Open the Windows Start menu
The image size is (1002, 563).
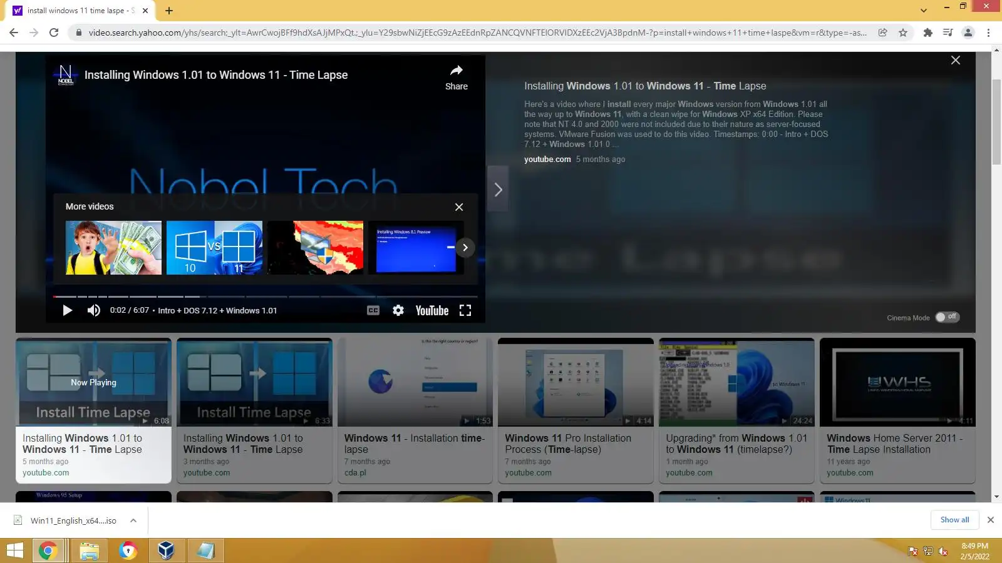15,550
